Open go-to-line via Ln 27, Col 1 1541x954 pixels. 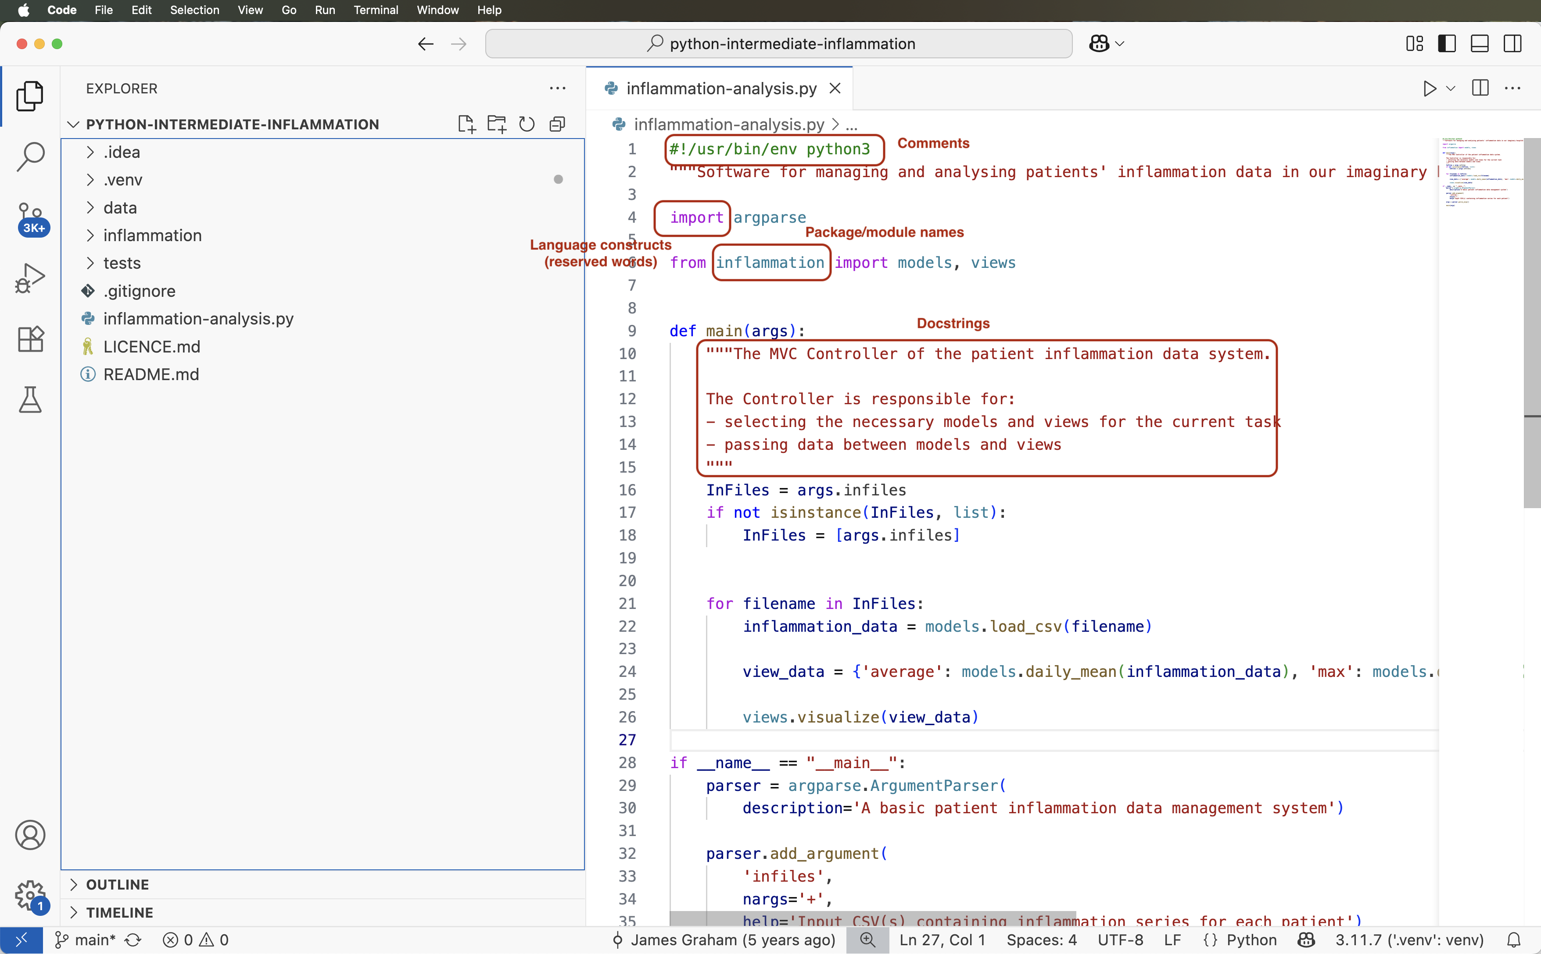[941, 940]
